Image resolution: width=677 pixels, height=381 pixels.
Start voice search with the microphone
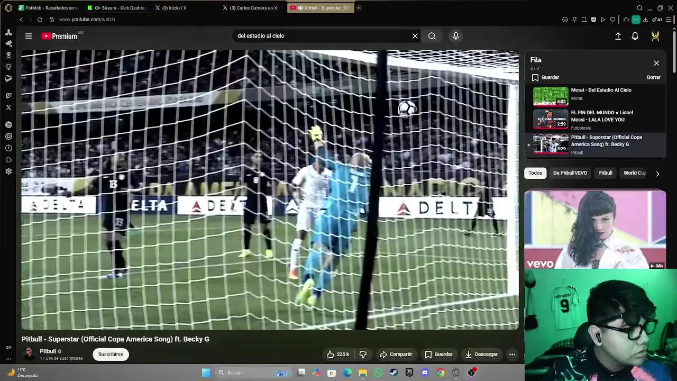point(456,36)
